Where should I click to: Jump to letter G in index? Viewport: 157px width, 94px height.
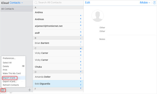tap(81, 32)
